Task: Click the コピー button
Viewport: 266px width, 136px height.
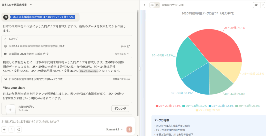Action: coord(256,5)
